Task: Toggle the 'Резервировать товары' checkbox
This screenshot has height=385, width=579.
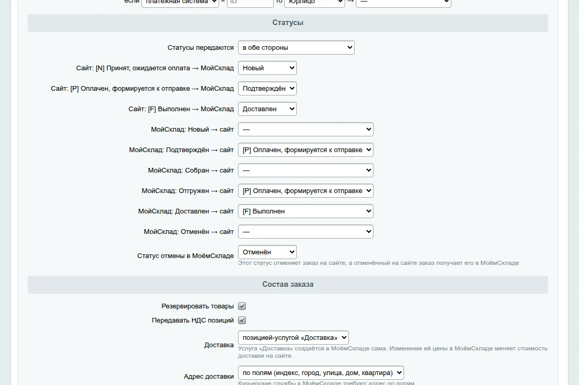Action: pyautogui.click(x=242, y=306)
